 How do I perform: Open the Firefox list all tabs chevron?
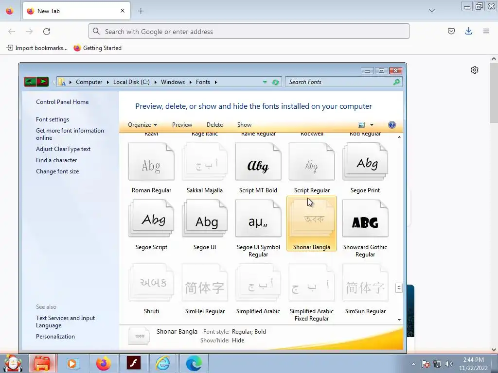432,11
